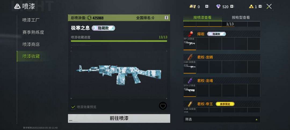Image resolution: width=290 pixels, height=130 pixels.
Task: Open the exclamation info icon beside ranking
Action: pyautogui.click(x=166, y=18)
